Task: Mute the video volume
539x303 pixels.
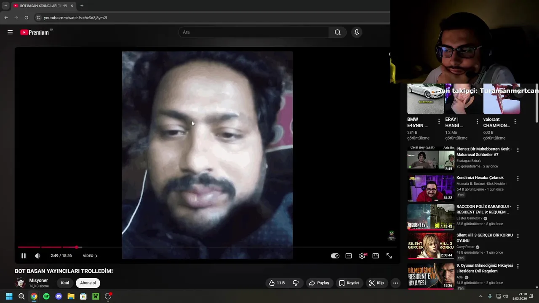Action: point(37,256)
